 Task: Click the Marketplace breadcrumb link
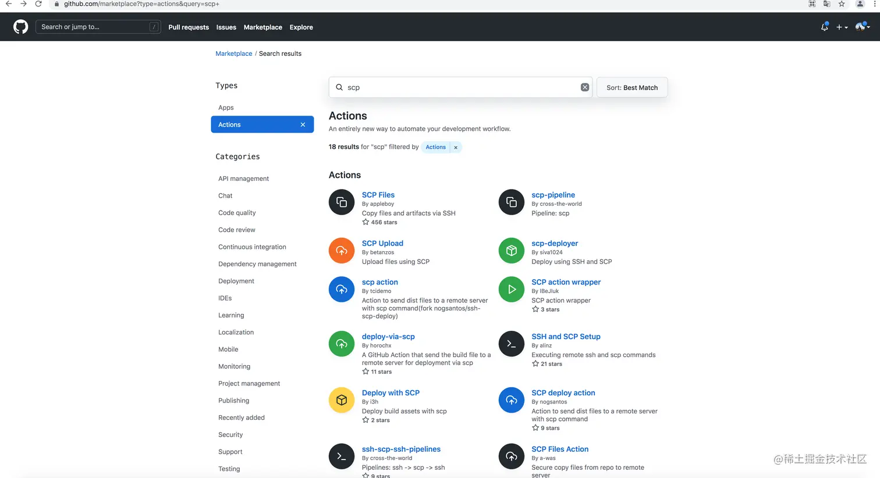tap(234, 53)
